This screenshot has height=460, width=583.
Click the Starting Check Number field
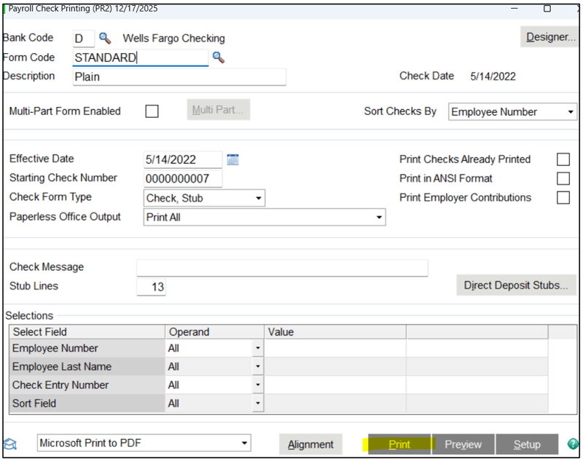(x=183, y=178)
